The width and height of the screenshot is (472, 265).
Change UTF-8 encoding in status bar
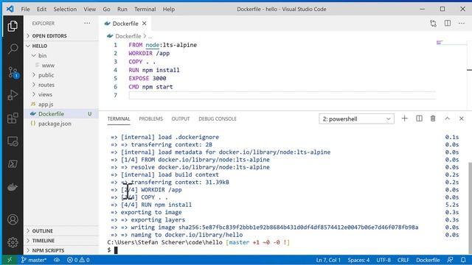[383, 260]
